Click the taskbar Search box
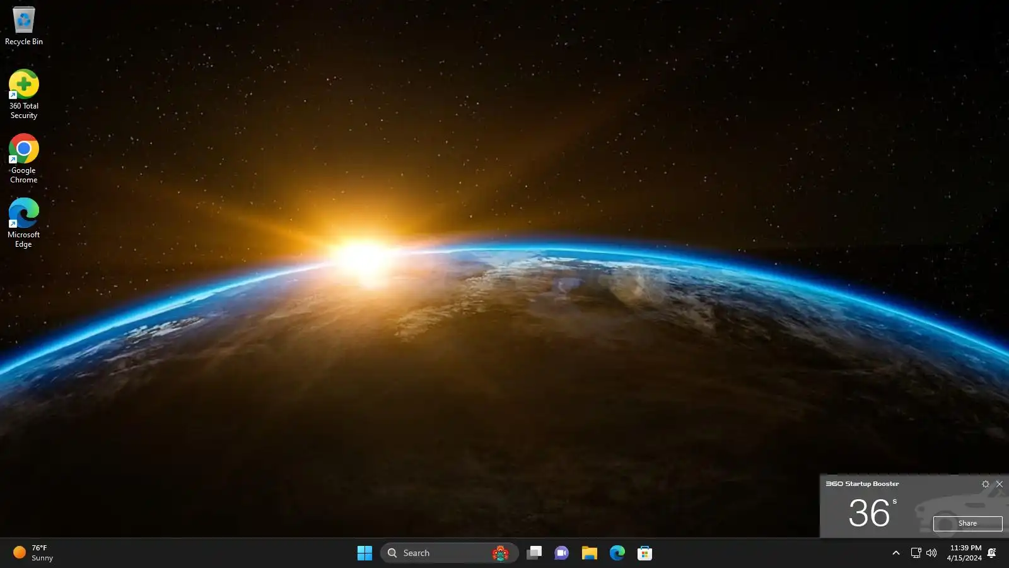Image resolution: width=1009 pixels, height=568 pixels. (x=449, y=553)
